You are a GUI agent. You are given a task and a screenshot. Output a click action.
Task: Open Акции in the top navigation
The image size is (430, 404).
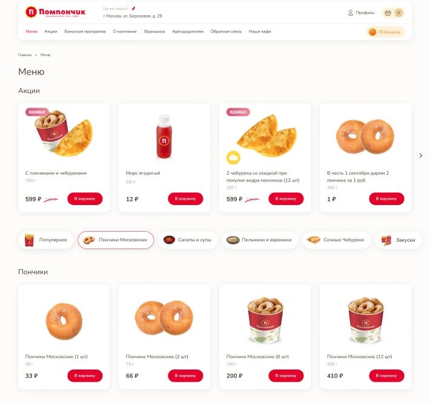(51, 31)
